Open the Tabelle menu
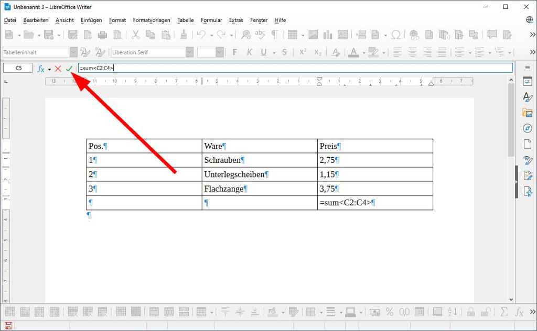The height and width of the screenshot is (331, 537). tap(185, 20)
